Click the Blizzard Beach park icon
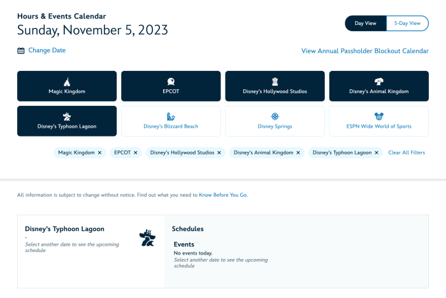The height and width of the screenshot is (298, 446). click(x=171, y=116)
